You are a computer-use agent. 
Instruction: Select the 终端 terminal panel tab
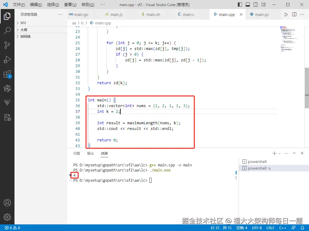pyautogui.click(x=104, y=153)
